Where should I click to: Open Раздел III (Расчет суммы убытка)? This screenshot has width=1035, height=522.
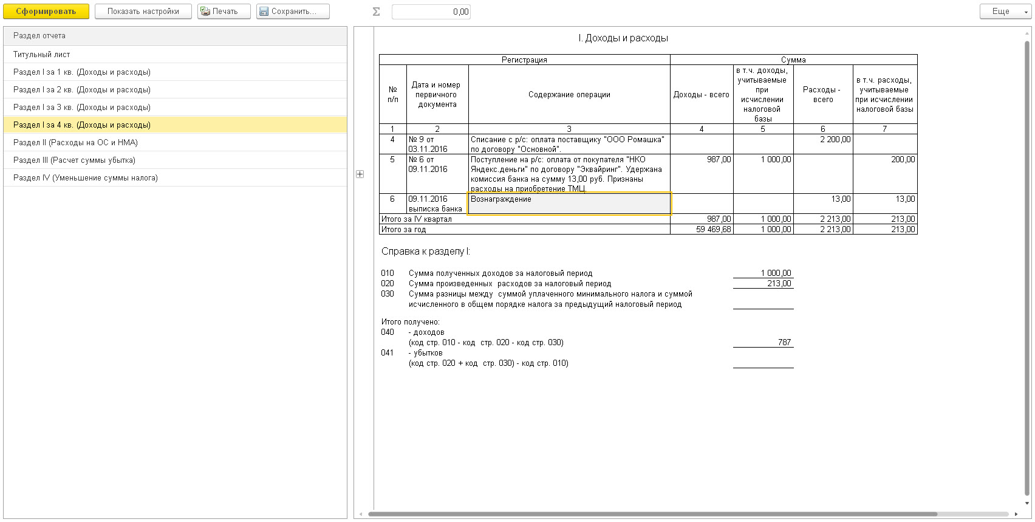pos(74,160)
